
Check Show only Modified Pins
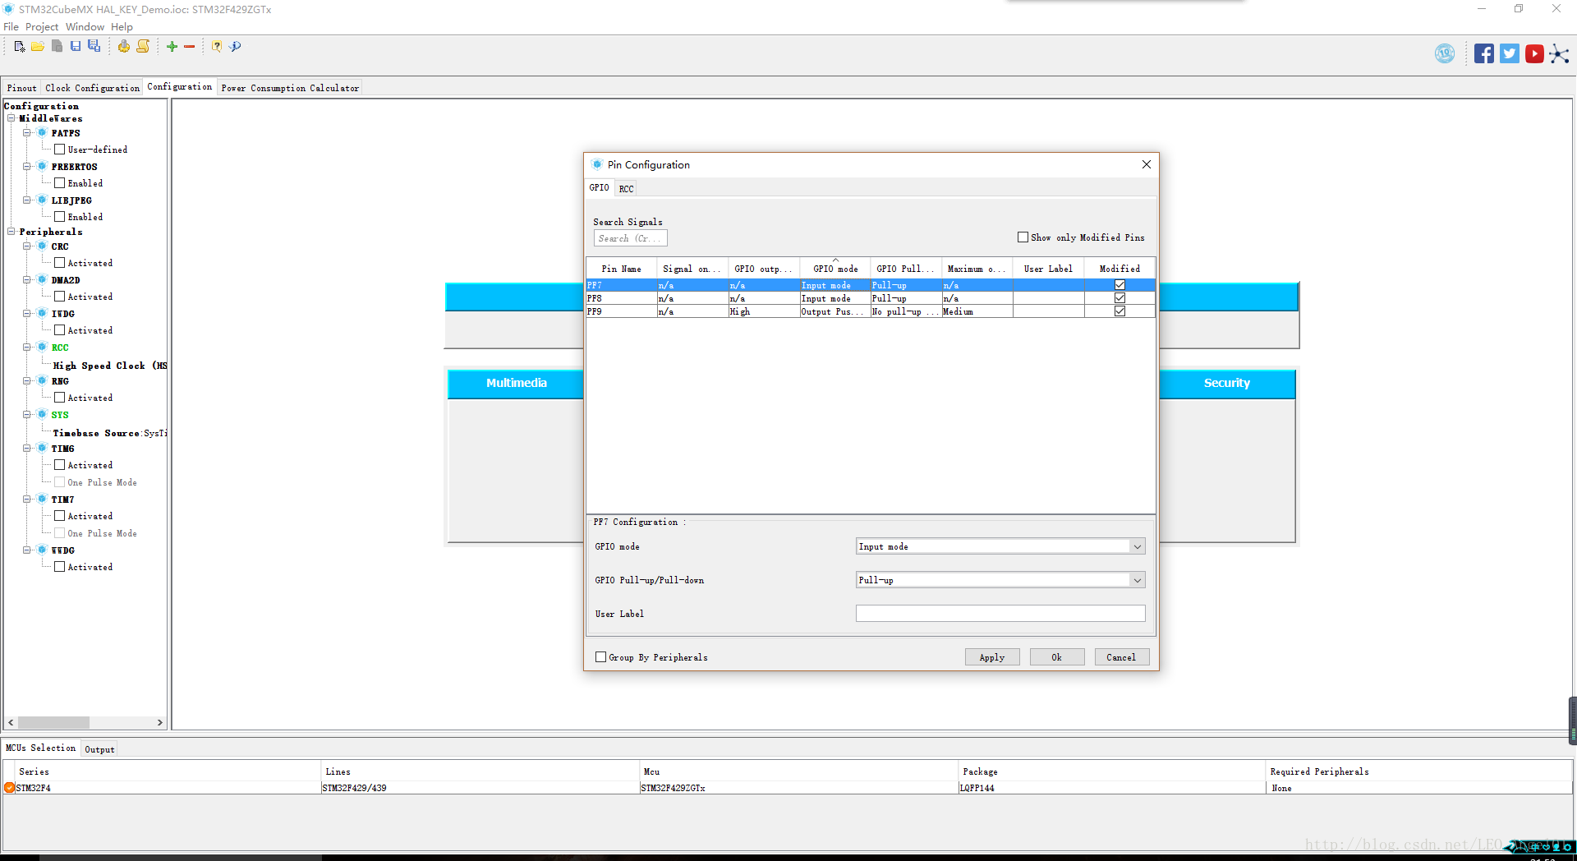(x=1023, y=237)
